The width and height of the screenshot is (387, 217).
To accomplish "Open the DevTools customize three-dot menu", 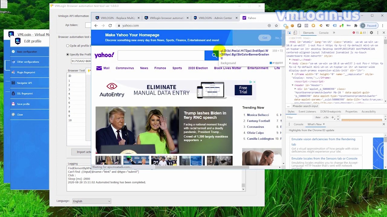I will [x=378, y=33].
